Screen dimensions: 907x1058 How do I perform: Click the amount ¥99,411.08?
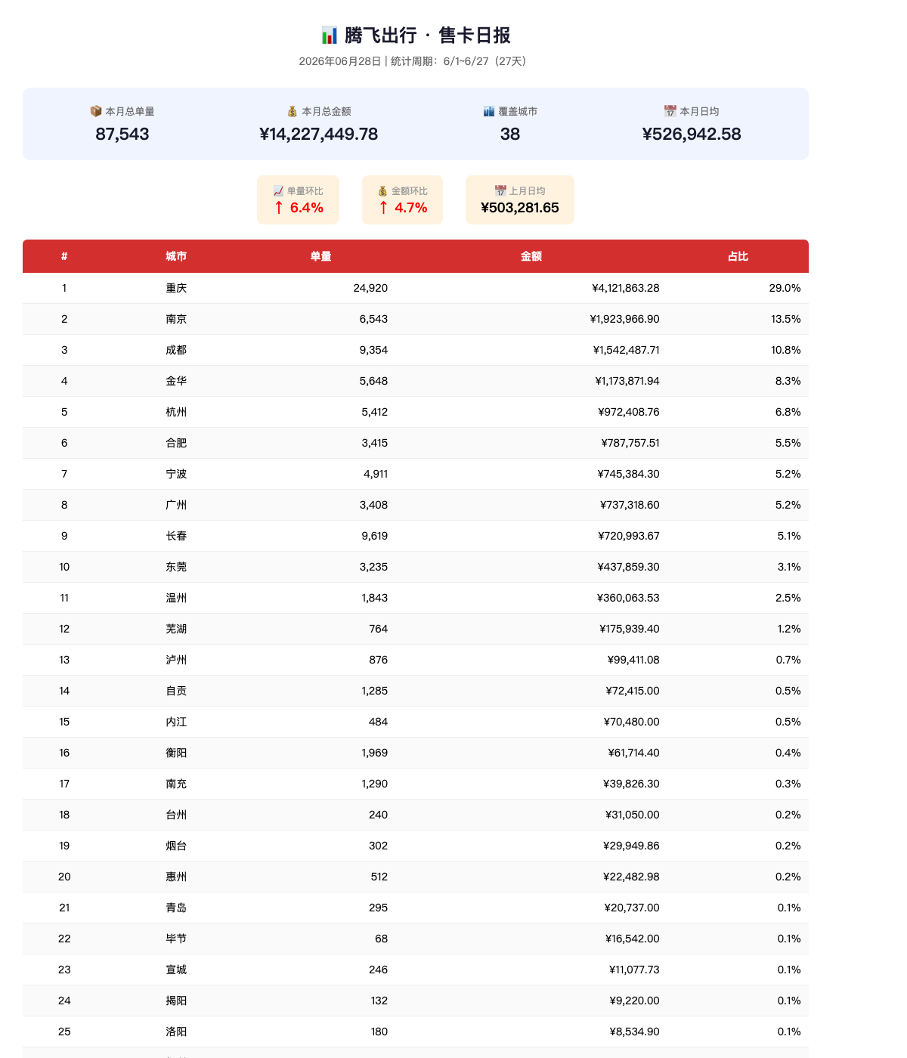(633, 660)
